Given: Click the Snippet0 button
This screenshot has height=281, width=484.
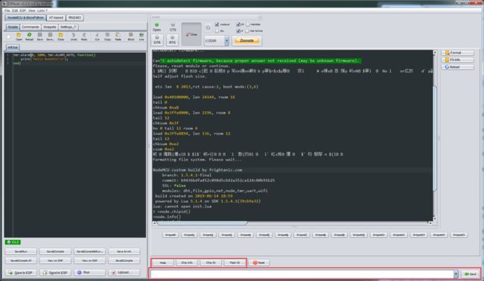Looking at the screenshot, I should click(x=170, y=235).
